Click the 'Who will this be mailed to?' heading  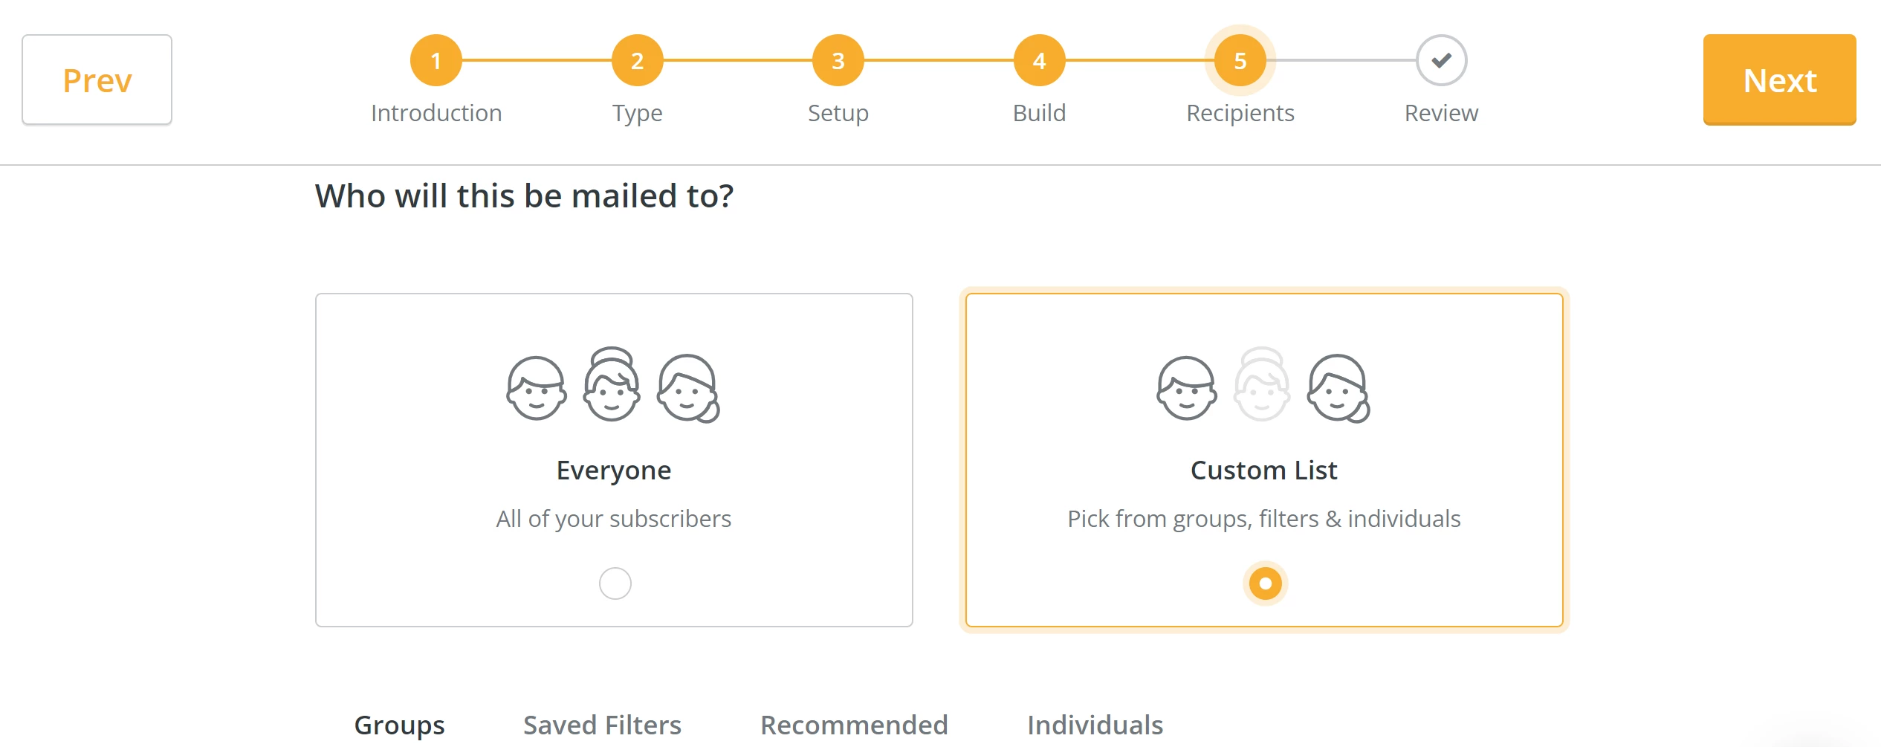(525, 195)
